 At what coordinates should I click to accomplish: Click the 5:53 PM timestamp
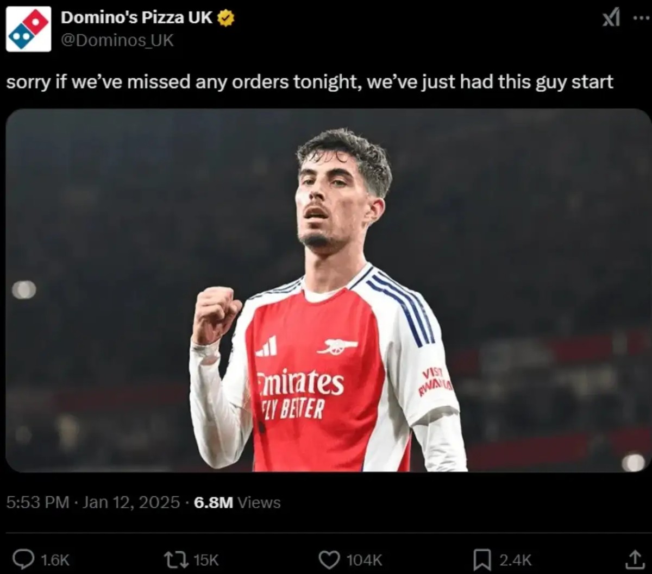point(37,502)
